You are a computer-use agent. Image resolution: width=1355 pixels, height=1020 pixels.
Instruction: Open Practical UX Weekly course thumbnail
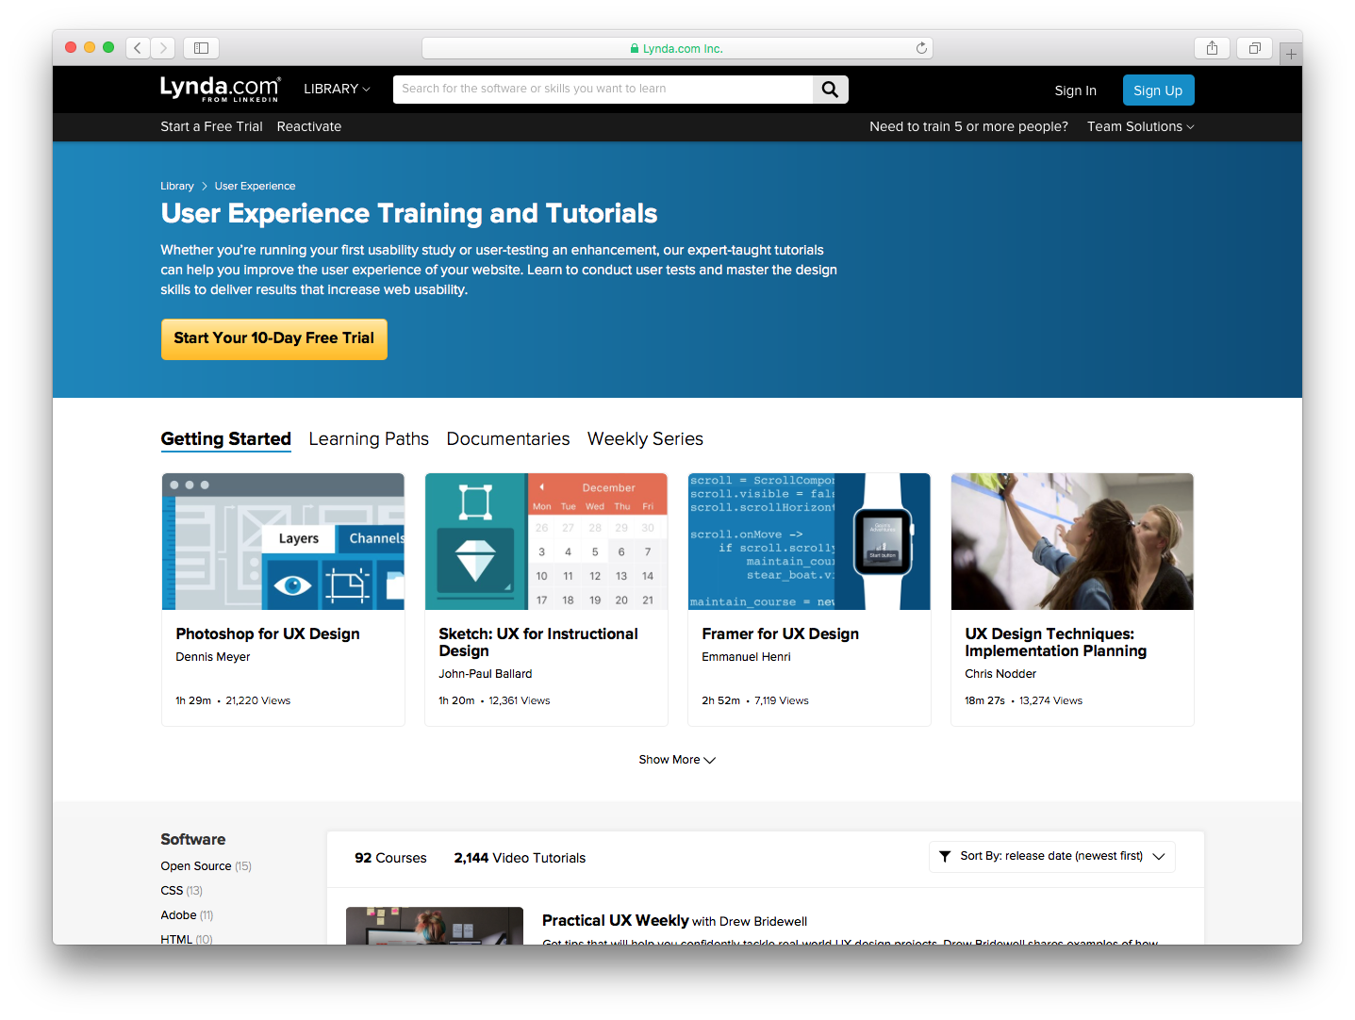click(x=435, y=926)
